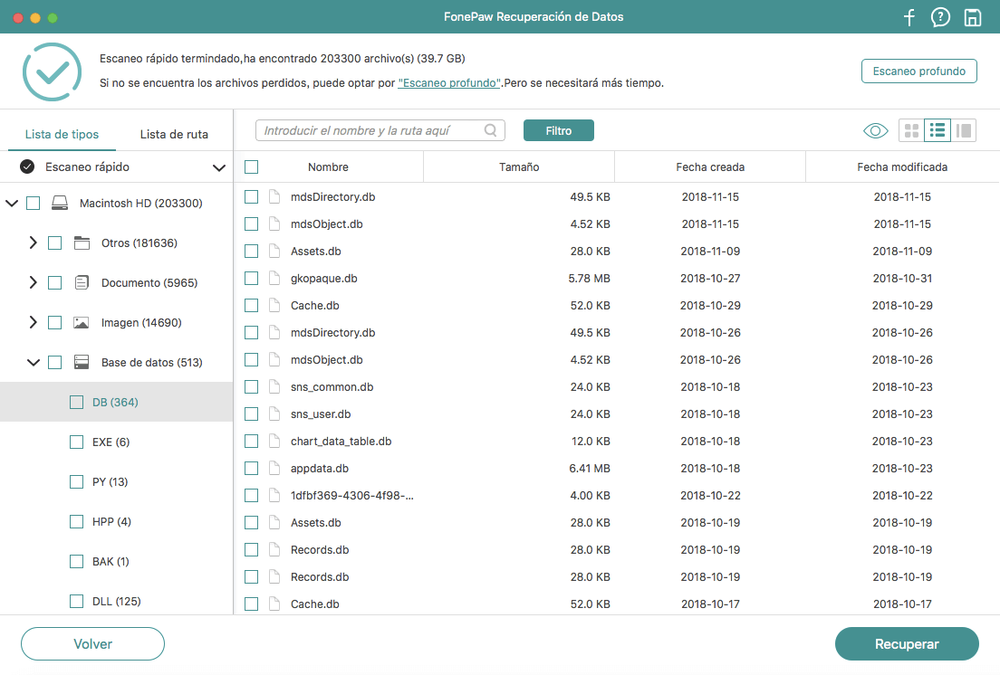The height and width of the screenshot is (675, 1000).
Task: Click the Escaneo rápido checked circle icon
Action: [27, 166]
